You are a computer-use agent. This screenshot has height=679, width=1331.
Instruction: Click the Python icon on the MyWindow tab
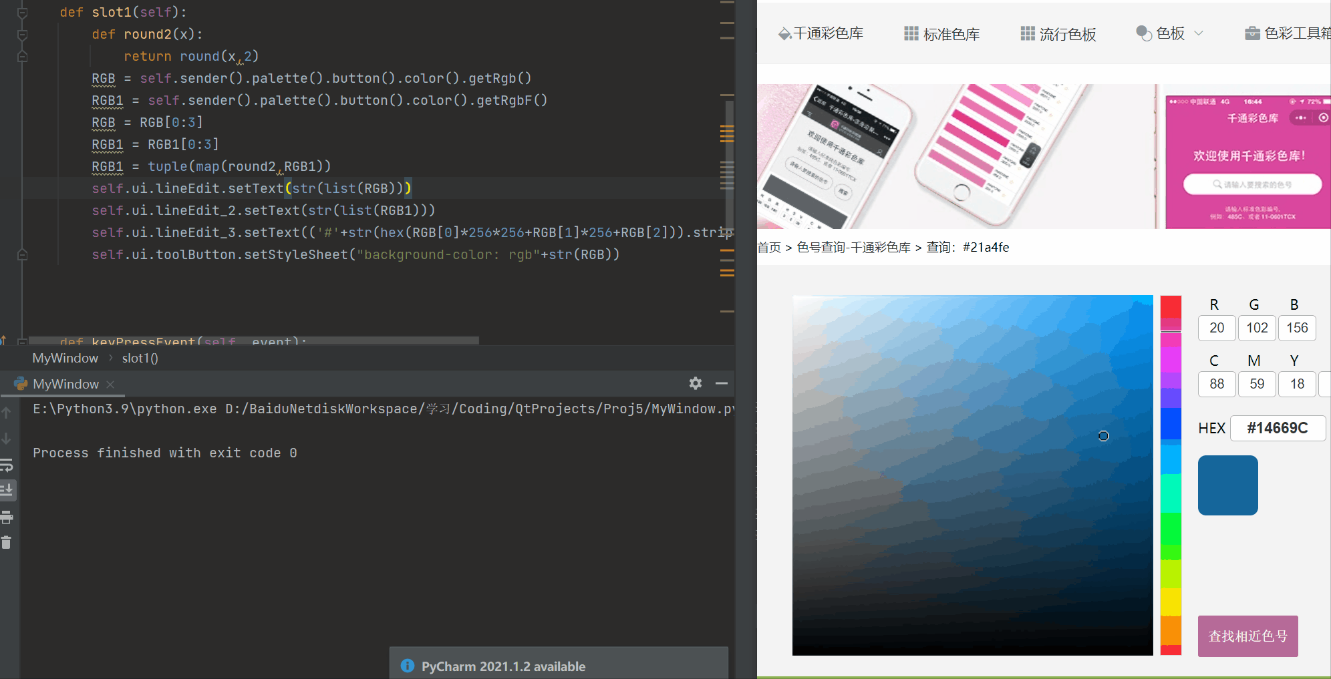[21, 384]
